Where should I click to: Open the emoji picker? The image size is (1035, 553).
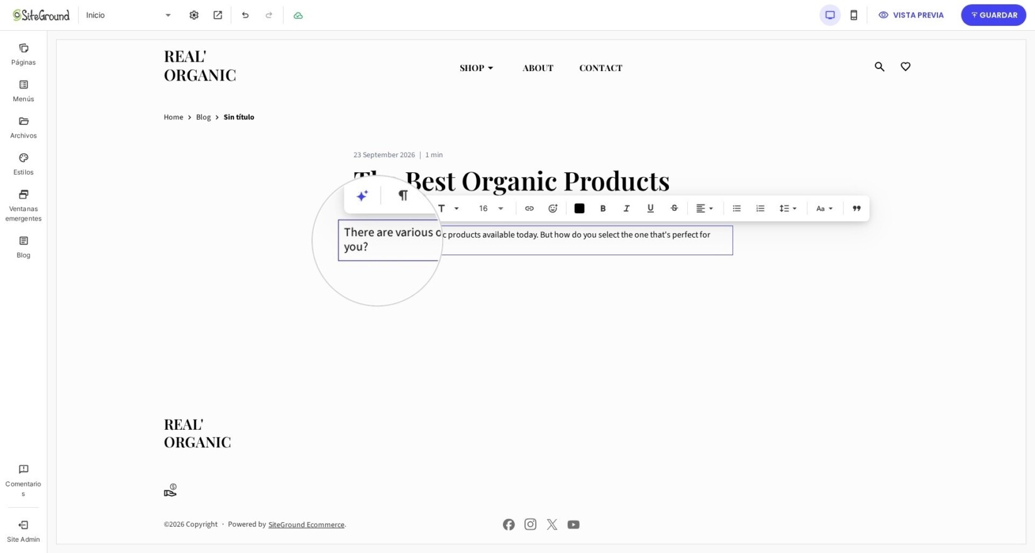pyautogui.click(x=553, y=209)
